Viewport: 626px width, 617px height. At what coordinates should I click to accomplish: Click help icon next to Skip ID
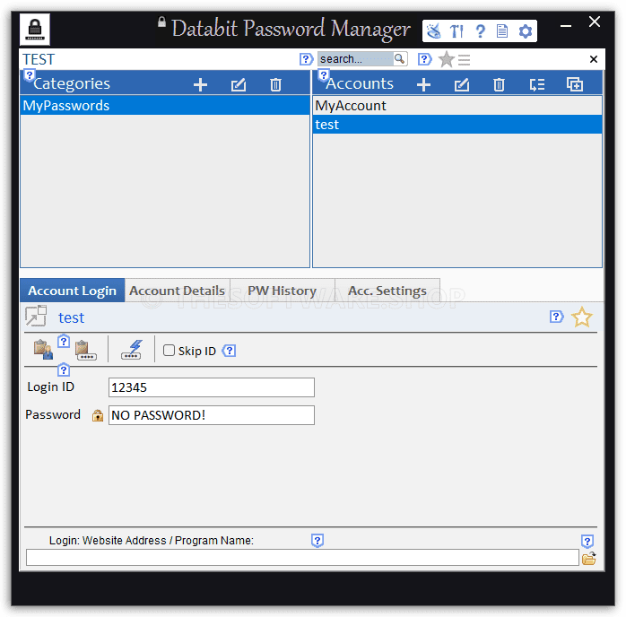229,351
